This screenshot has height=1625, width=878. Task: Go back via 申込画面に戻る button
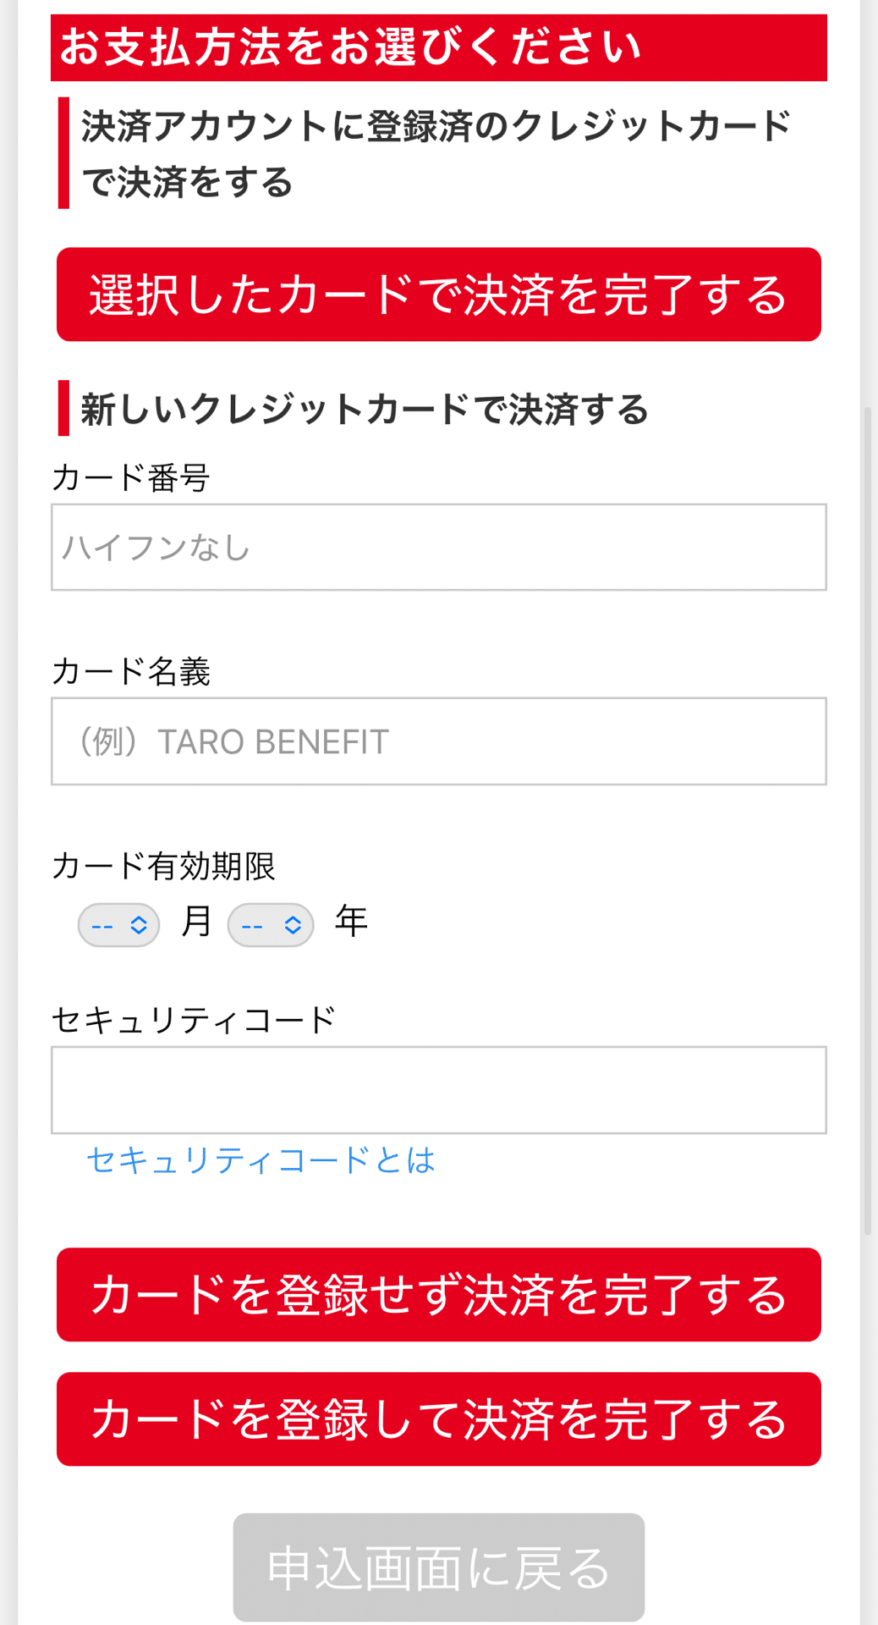(438, 1567)
